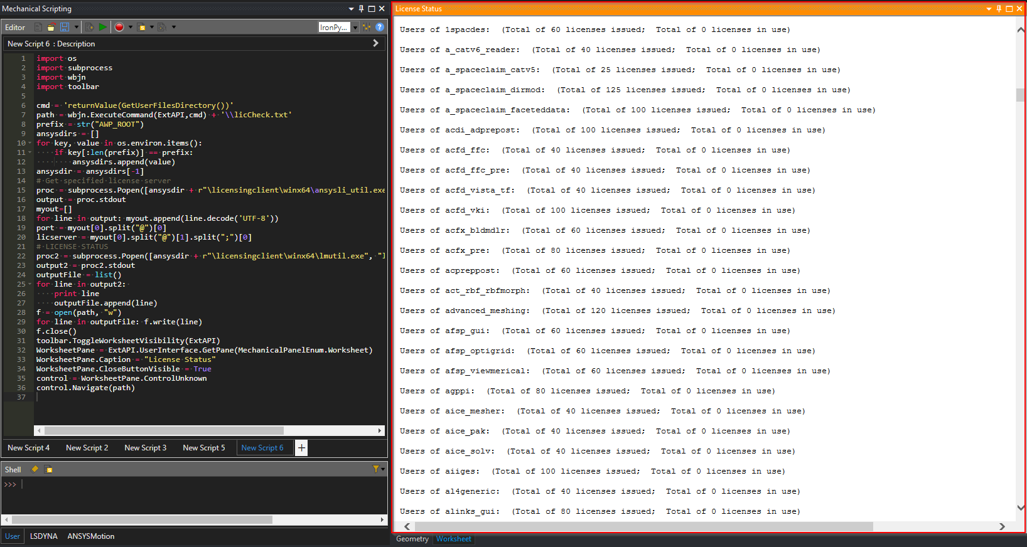The image size is (1027, 547).
Task: Run the script with the green play button
Action: coord(102,27)
